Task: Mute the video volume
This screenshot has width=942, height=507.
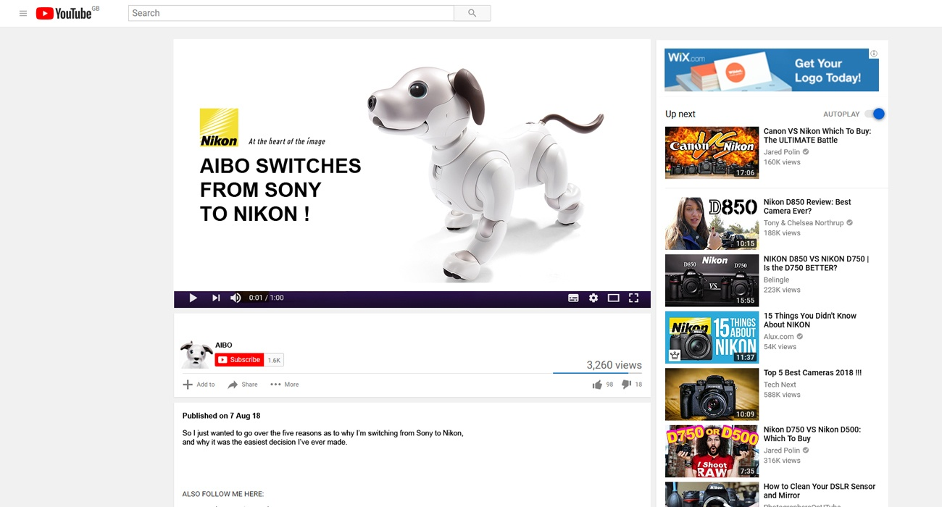Action: (x=236, y=298)
